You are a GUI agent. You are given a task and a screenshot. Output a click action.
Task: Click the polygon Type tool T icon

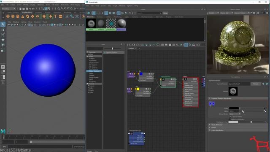(55, 16)
